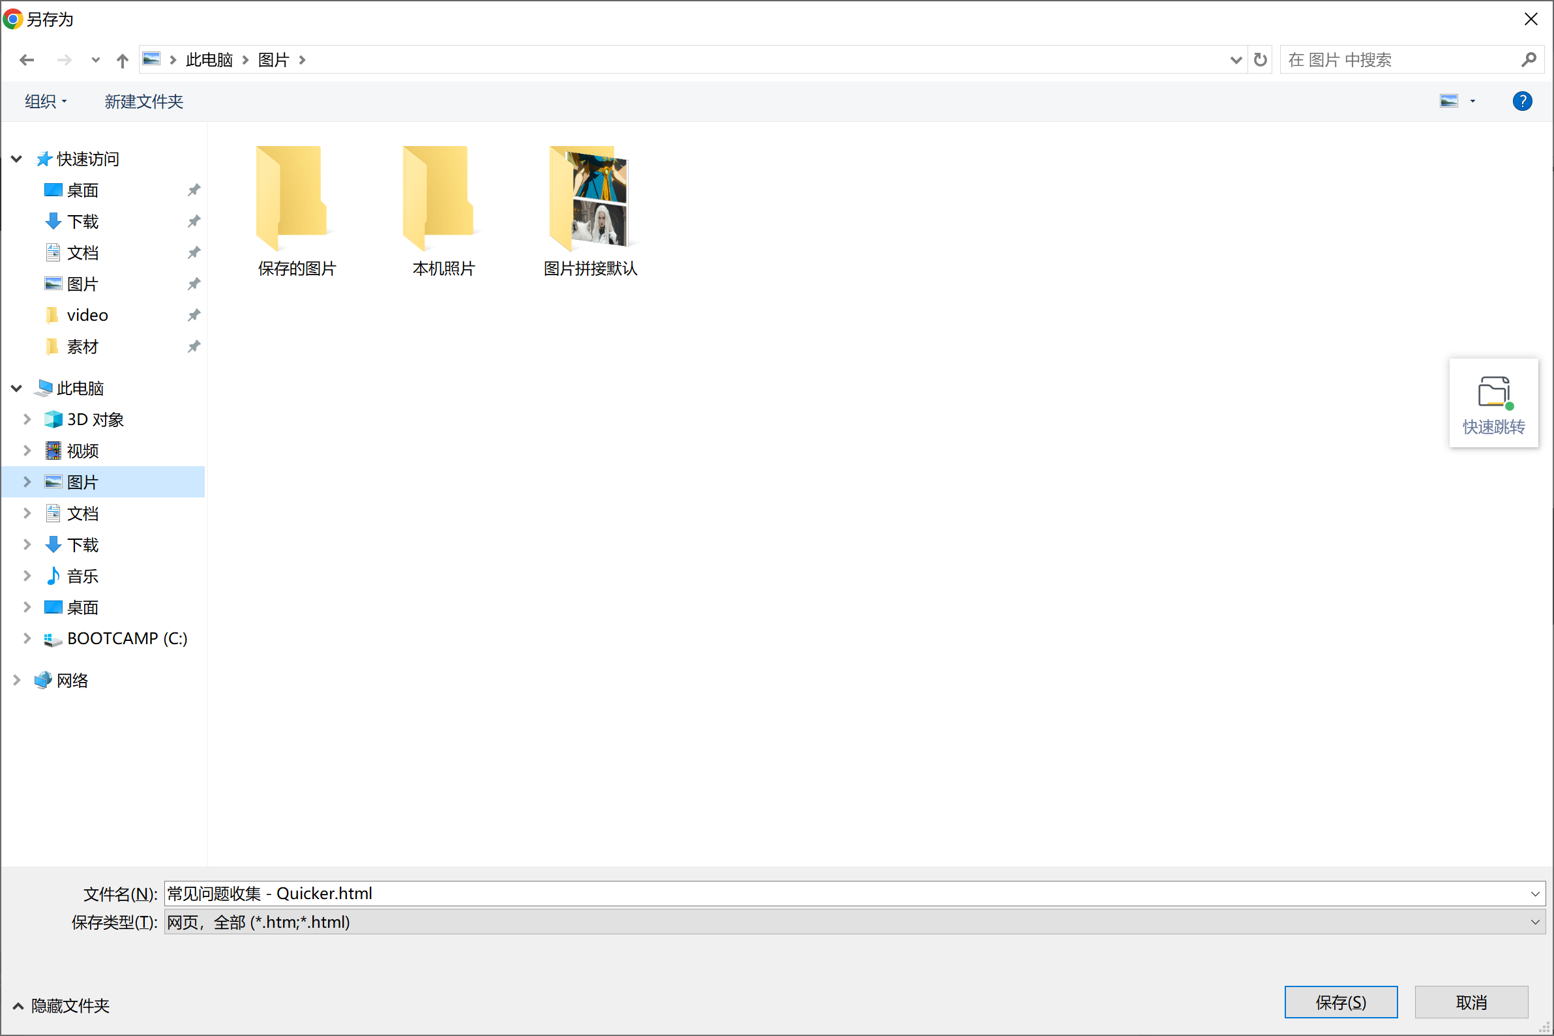Collapse the 此电脑 tree node
The width and height of the screenshot is (1554, 1036).
pos(16,388)
